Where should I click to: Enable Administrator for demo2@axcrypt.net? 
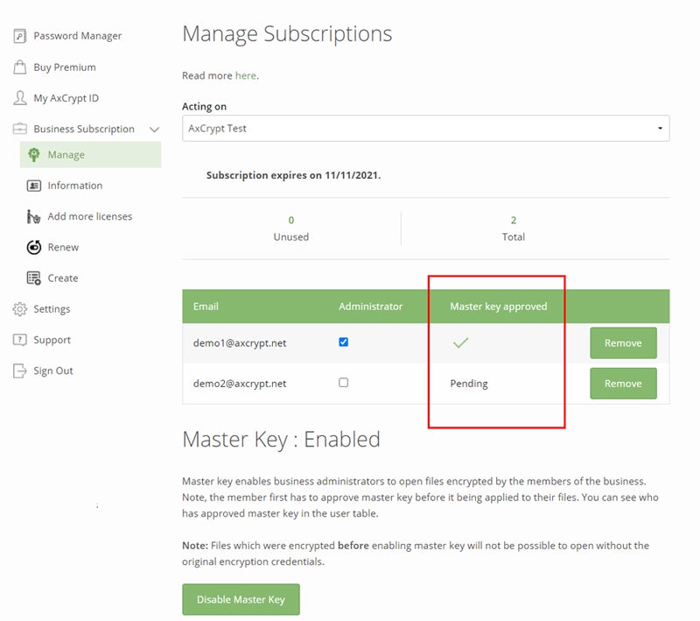coord(342,383)
